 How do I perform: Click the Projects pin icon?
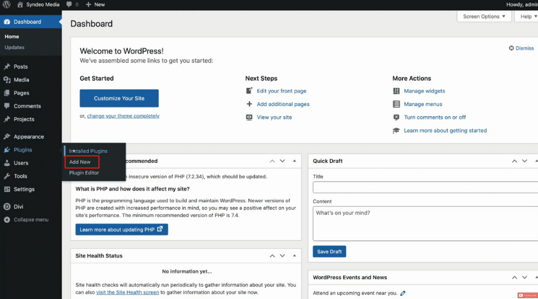pyautogui.click(x=7, y=119)
